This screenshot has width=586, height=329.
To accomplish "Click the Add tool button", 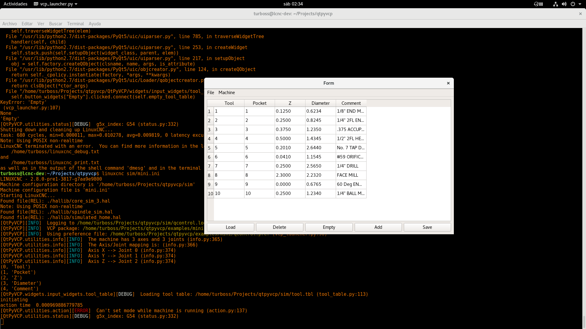I will tap(378, 227).
